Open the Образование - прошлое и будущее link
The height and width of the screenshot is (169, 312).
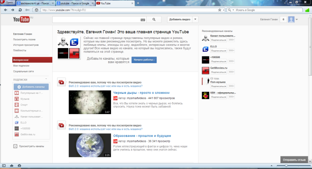(142, 136)
